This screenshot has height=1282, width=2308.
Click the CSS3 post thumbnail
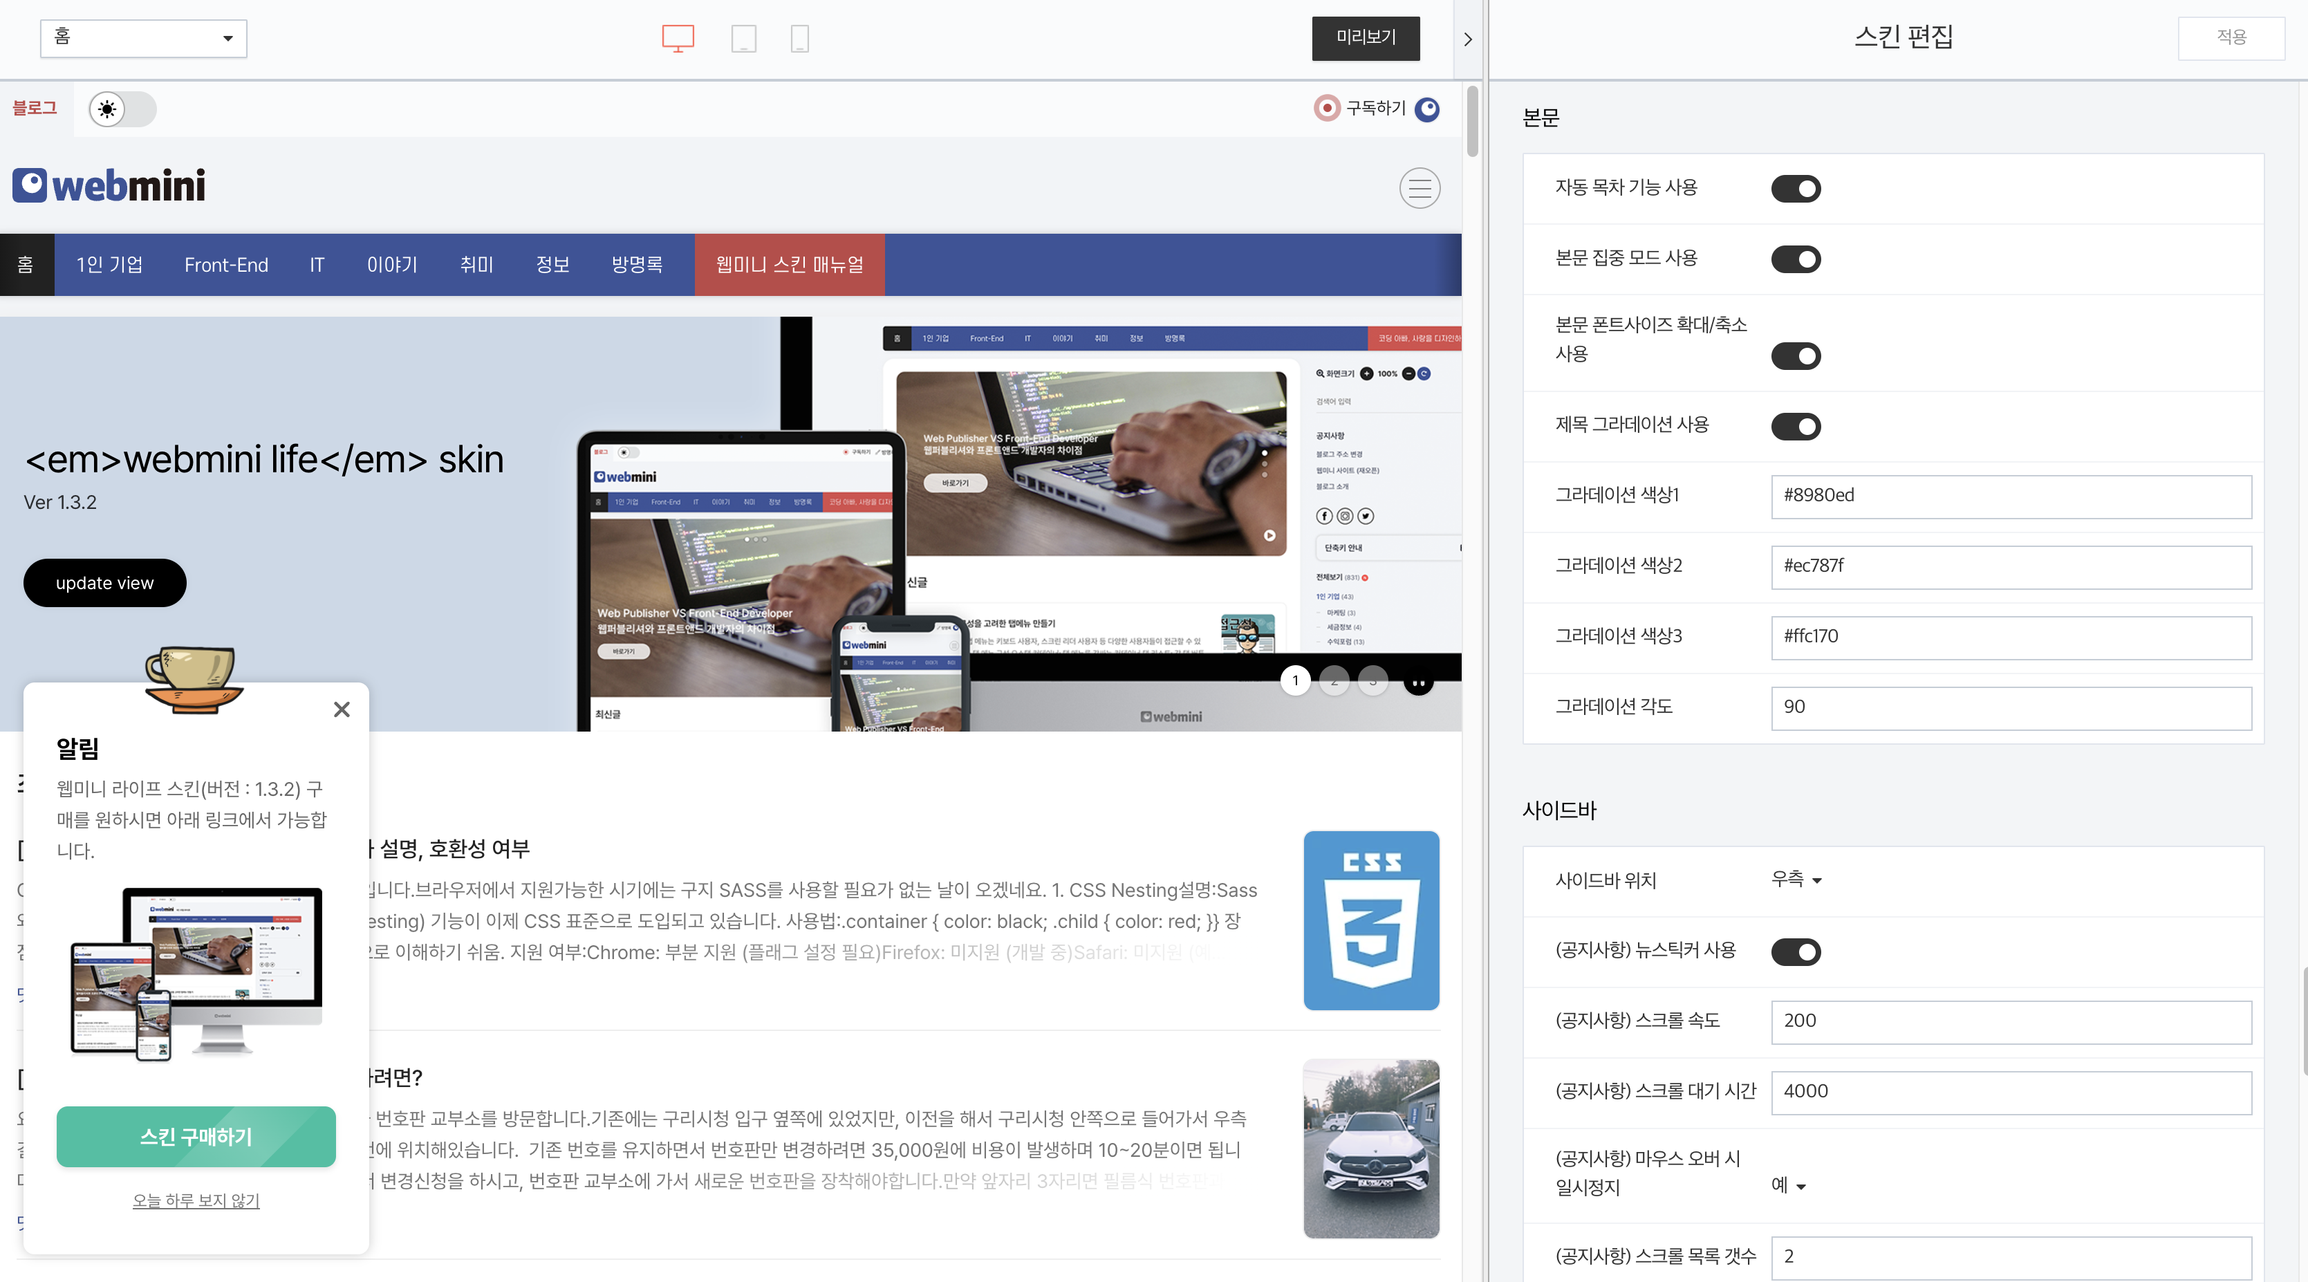point(1371,920)
